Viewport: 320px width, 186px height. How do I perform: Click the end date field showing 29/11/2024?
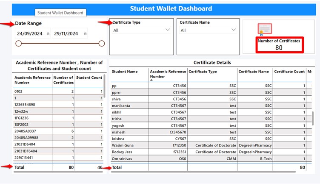click(66, 34)
